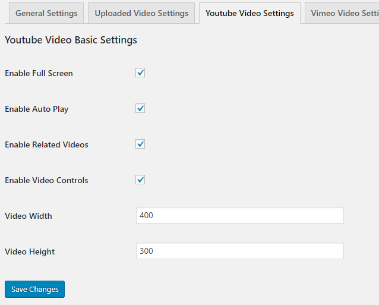The image size is (379, 305).
Task: Focus the Video Height input field
Action: [239, 251]
